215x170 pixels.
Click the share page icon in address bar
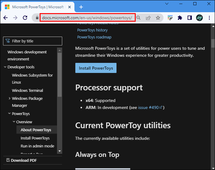click(148, 18)
